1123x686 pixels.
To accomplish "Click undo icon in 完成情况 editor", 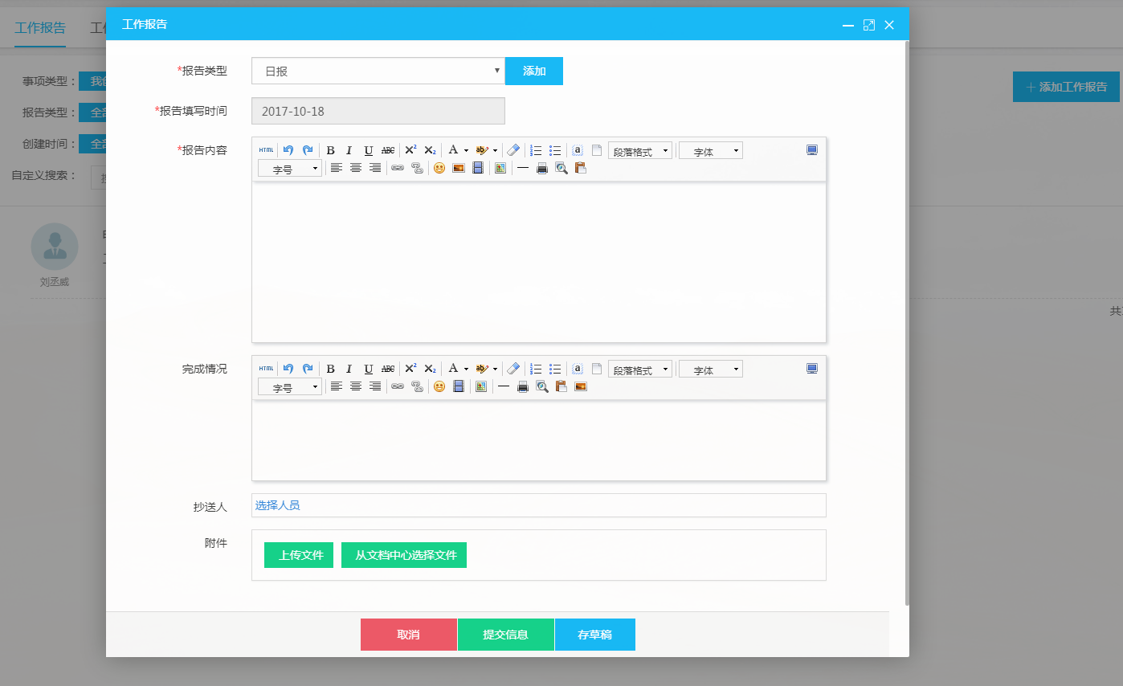I will 288,369.
